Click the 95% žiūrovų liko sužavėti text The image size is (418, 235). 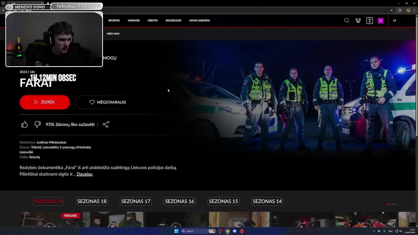70,124
